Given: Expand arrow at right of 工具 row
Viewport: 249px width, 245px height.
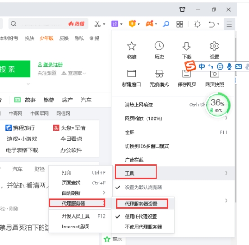Looking at the screenshot, I should [x=226, y=173].
